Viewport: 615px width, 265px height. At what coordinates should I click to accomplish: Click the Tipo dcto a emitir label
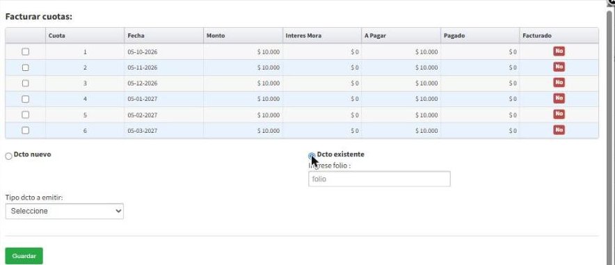[x=34, y=198]
